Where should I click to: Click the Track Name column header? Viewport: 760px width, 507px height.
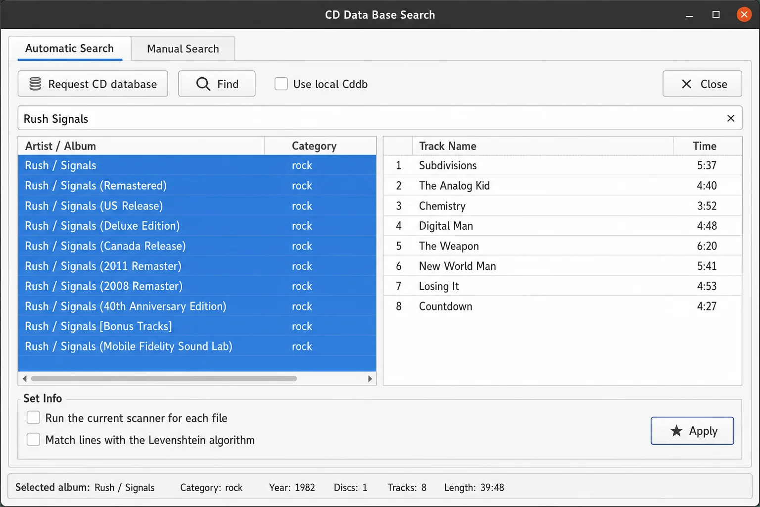543,146
